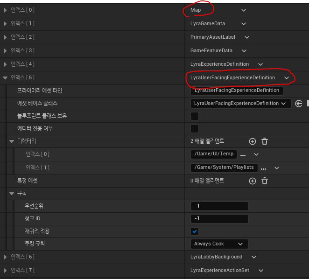Expand 인덱스 [ 7 ] LyraExperienceActionSet row

click(x=5, y=271)
